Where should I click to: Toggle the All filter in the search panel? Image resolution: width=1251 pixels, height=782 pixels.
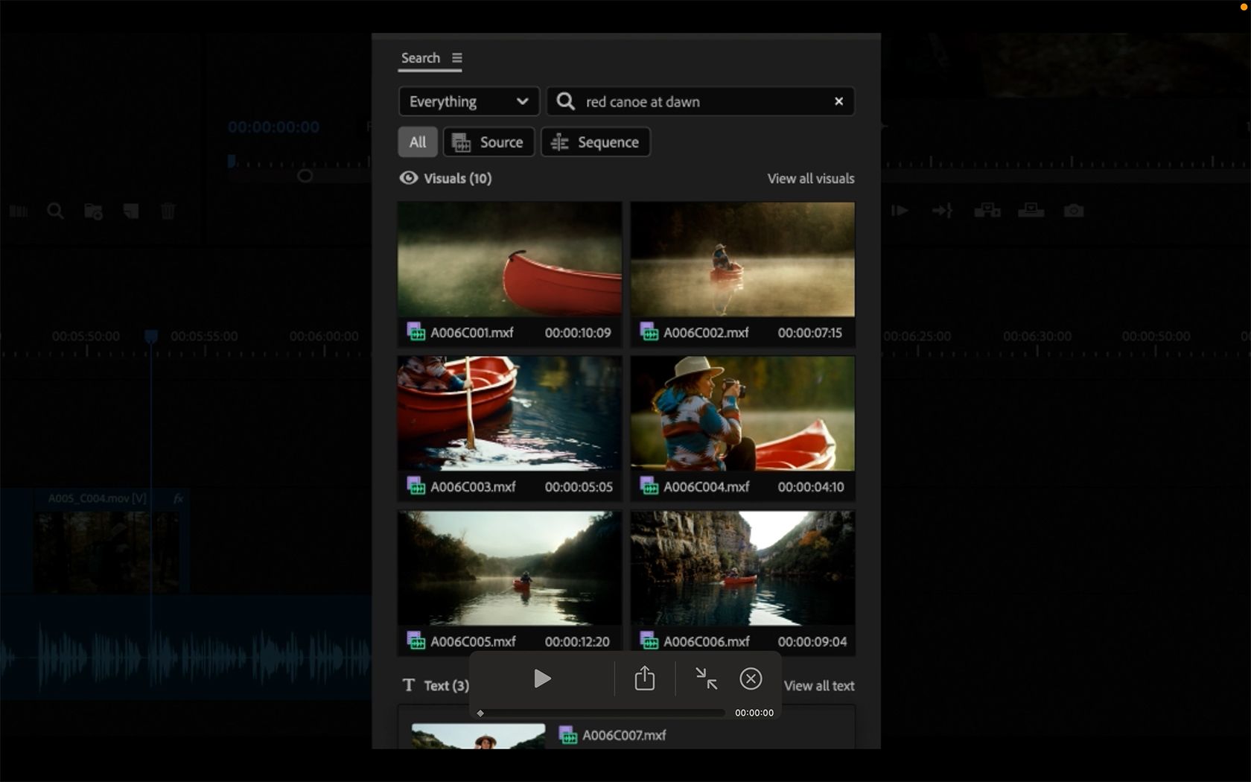coord(417,142)
